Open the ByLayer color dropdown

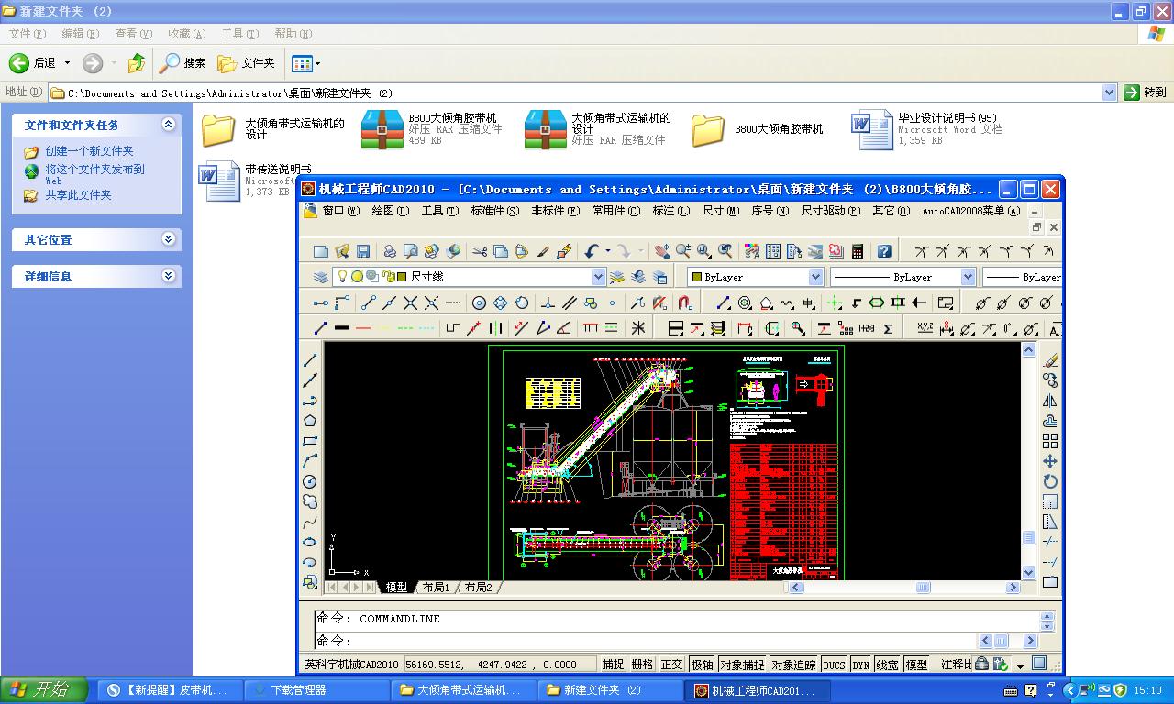tap(815, 276)
